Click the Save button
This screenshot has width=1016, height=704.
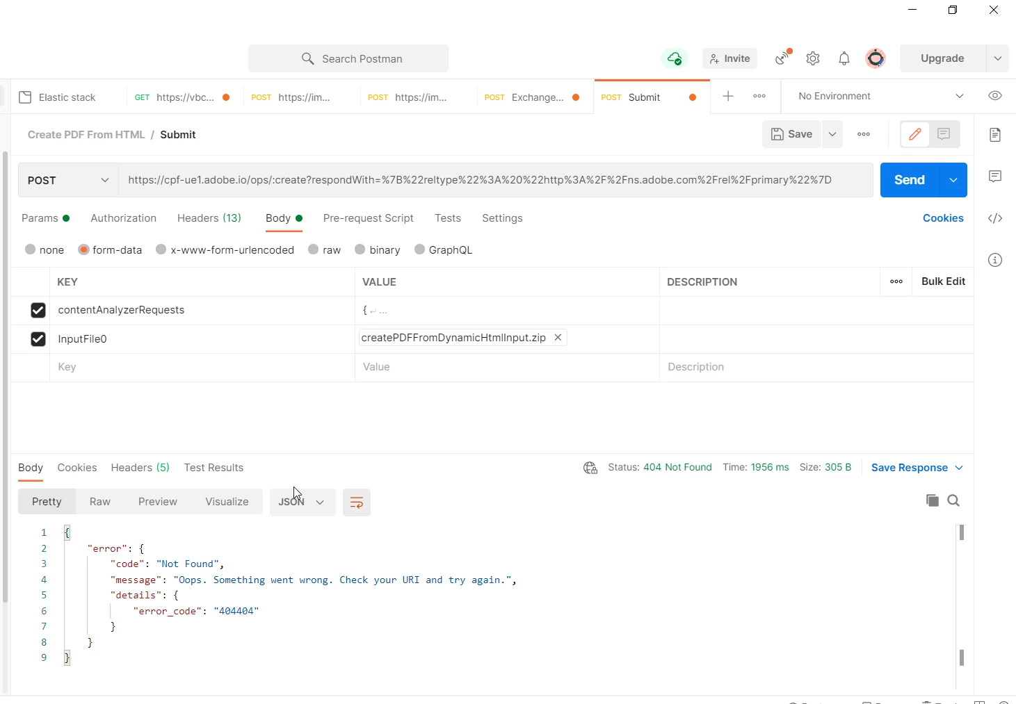coord(792,134)
